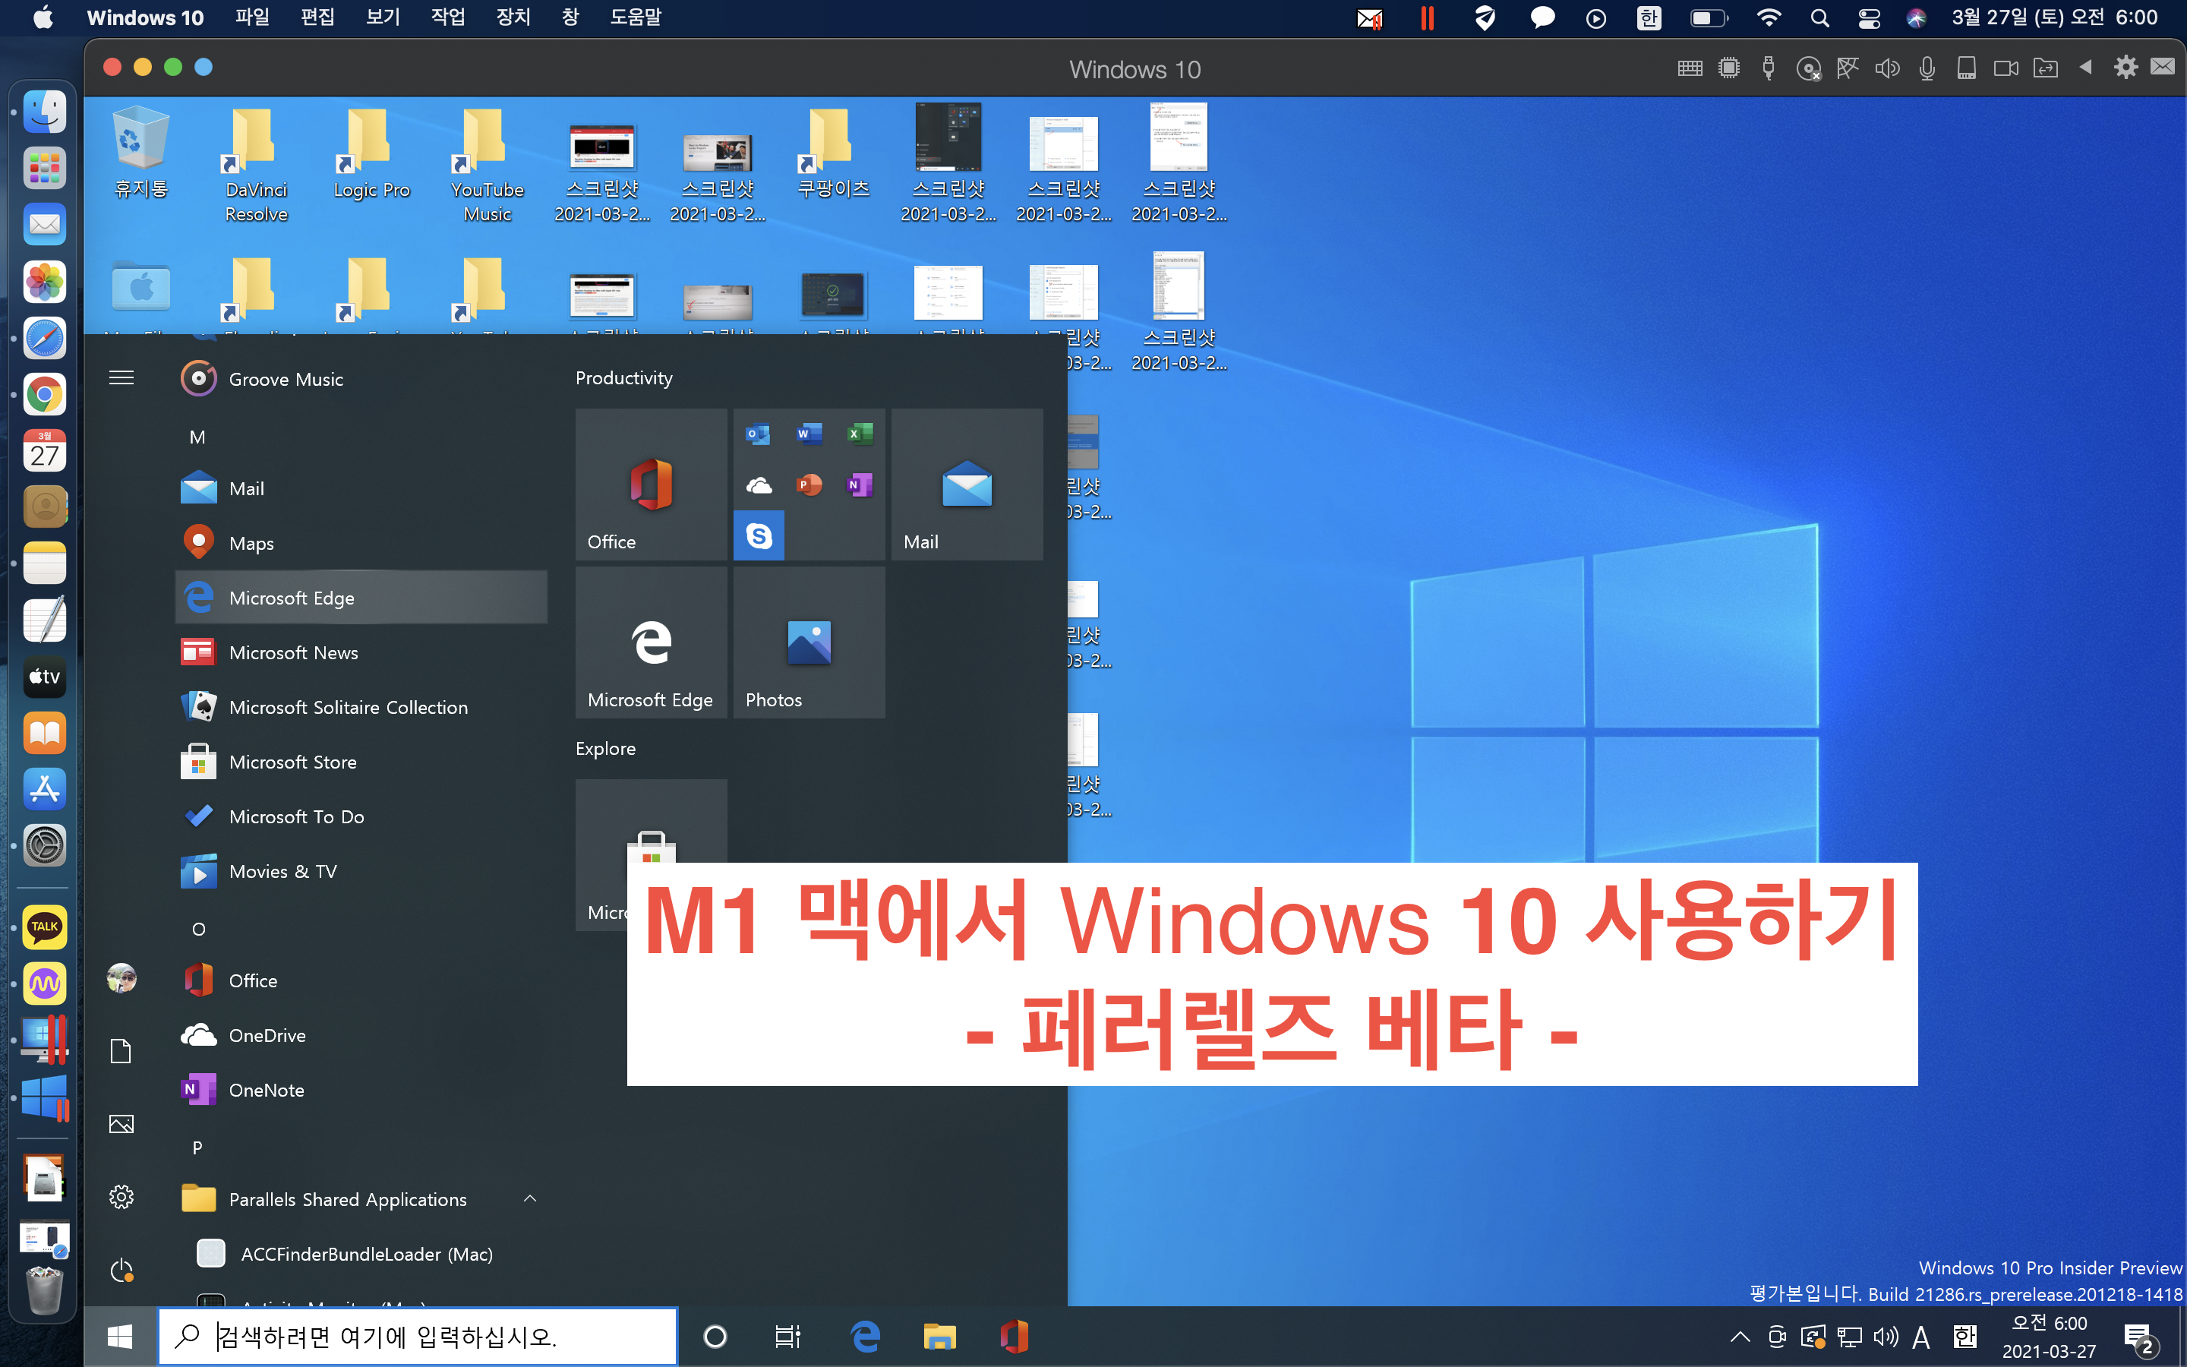
Task: Click the Skype tile in Productivity
Action: (x=758, y=536)
